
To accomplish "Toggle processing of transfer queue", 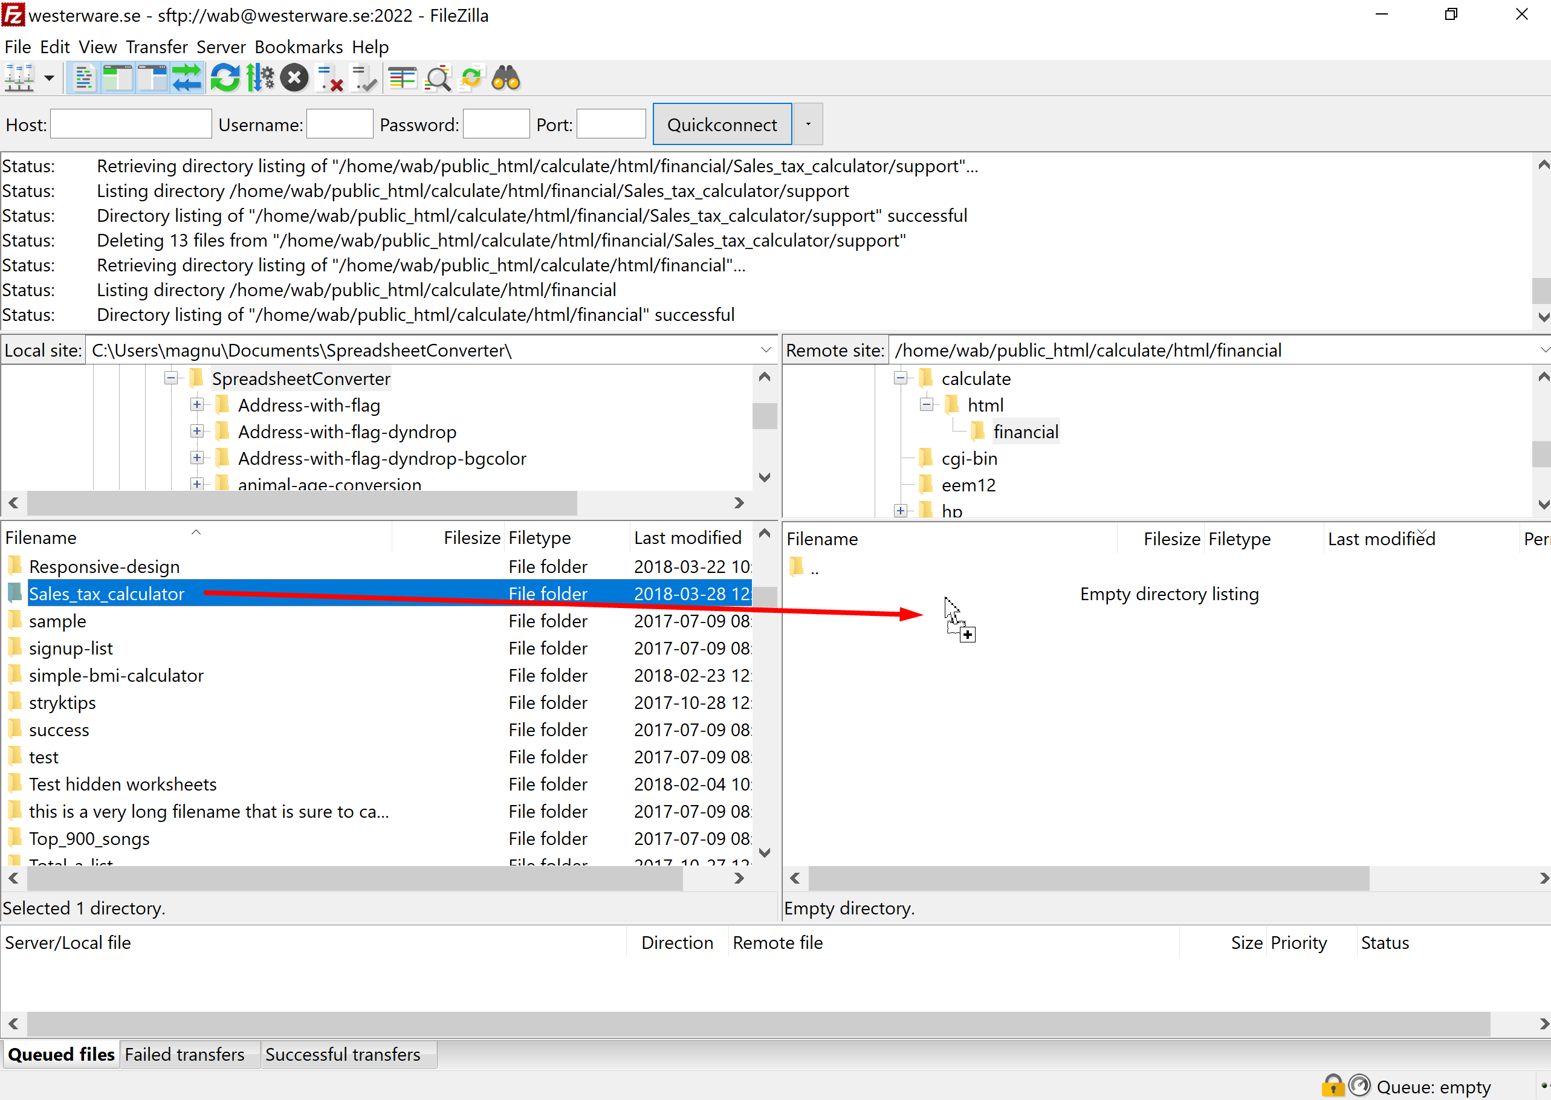I will coord(260,79).
